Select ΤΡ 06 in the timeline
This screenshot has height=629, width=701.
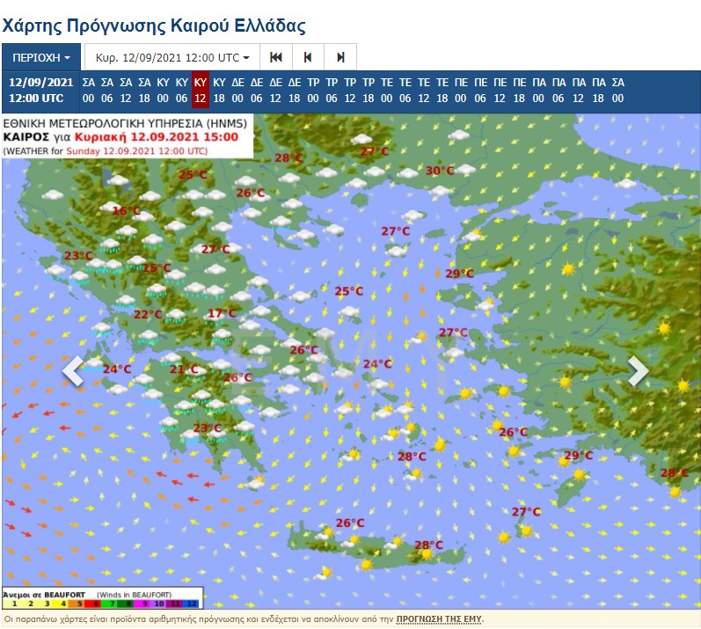(x=332, y=90)
